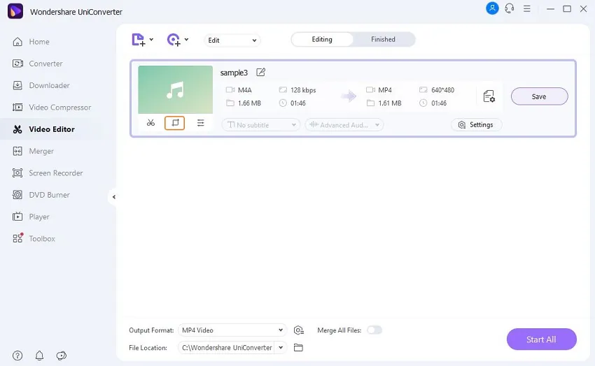Click the 128 kbps bitrate value

[303, 90]
